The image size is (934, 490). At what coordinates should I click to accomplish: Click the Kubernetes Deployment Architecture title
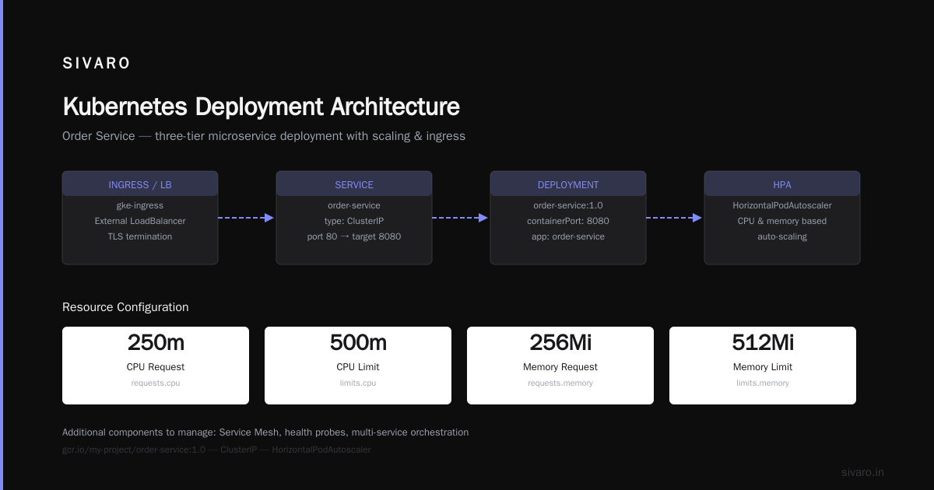click(x=261, y=107)
